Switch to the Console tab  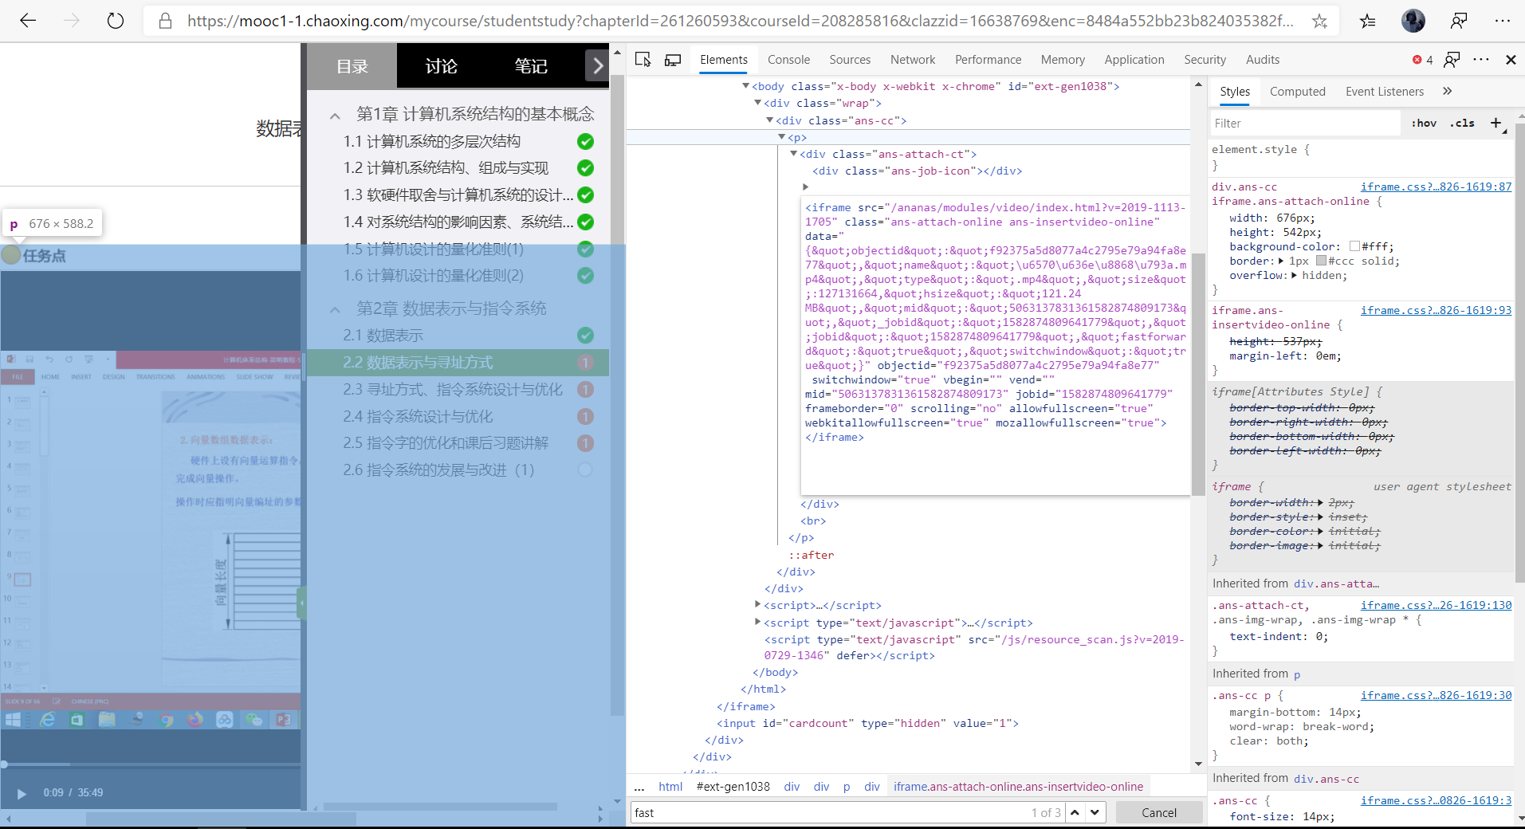click(788, 60)
